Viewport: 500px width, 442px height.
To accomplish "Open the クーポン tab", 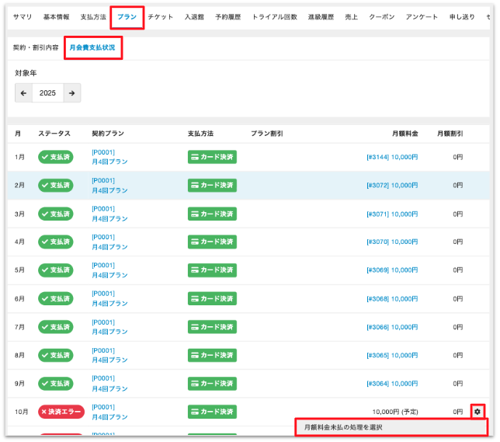I will coord(381,17).
